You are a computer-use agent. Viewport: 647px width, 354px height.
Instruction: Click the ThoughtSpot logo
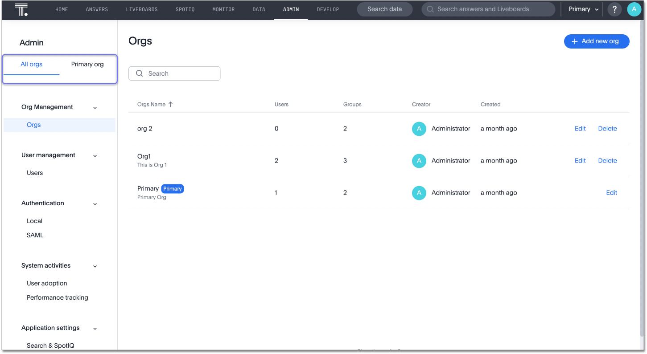pos(21,9)
